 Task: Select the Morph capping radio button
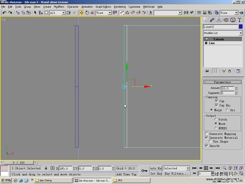click(x=212, y=110)
